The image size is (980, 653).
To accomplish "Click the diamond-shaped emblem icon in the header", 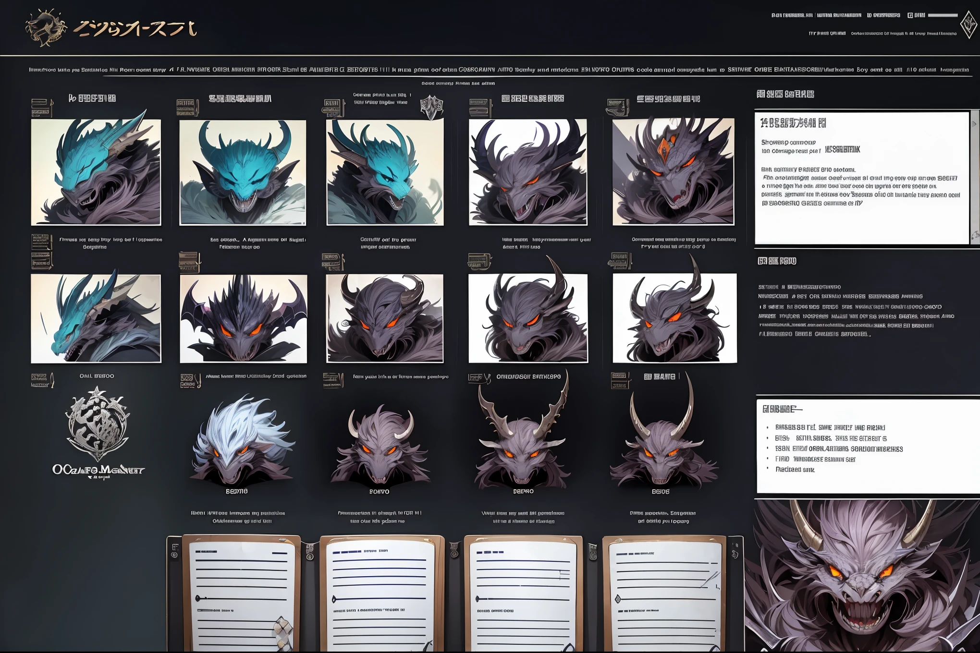I will pyautogui.click(x=968, y=25).
